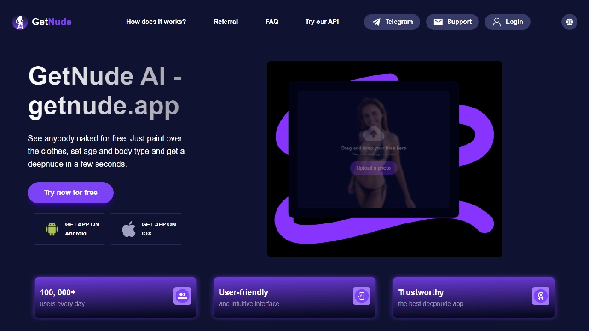Click the users icon on the 100,000+ card
The width and height of the screenshot is (589, 331).
coord(182,296)
